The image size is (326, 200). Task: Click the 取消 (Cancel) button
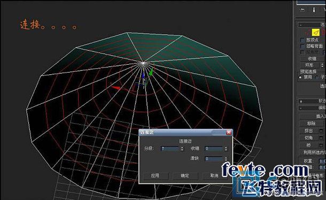214,175
